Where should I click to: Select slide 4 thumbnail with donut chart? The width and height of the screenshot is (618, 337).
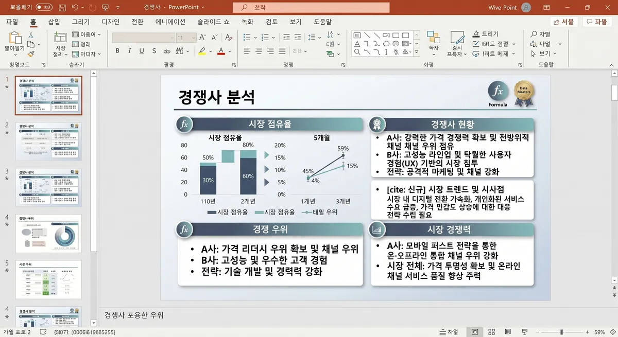48,234
